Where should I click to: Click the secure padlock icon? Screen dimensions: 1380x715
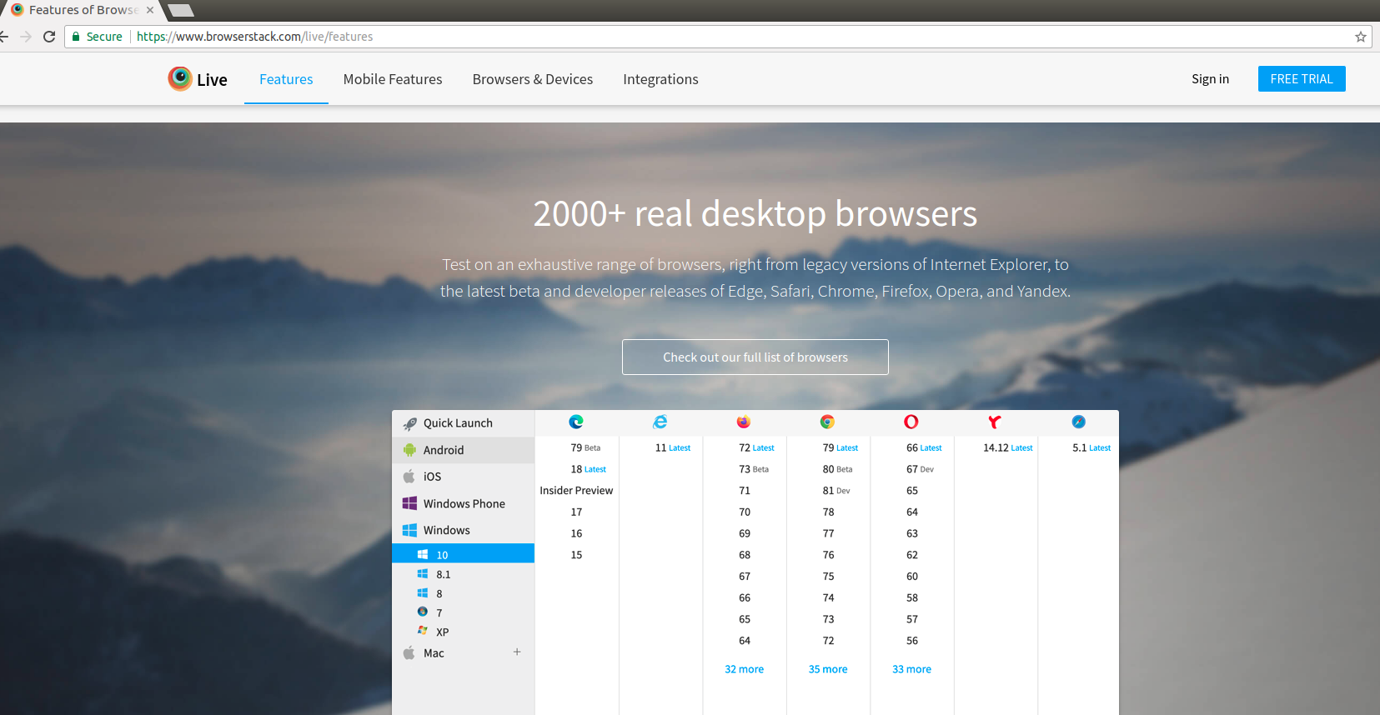coord(76,37)
